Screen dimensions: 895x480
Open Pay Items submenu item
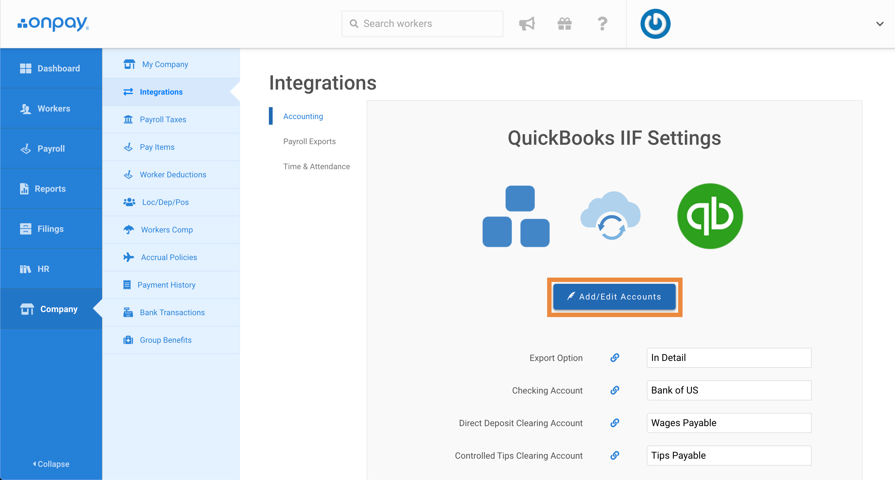pos(171,147)
